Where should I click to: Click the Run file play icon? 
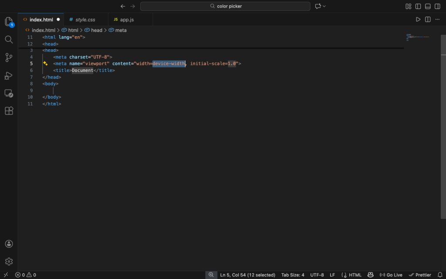tap(418, 20)
